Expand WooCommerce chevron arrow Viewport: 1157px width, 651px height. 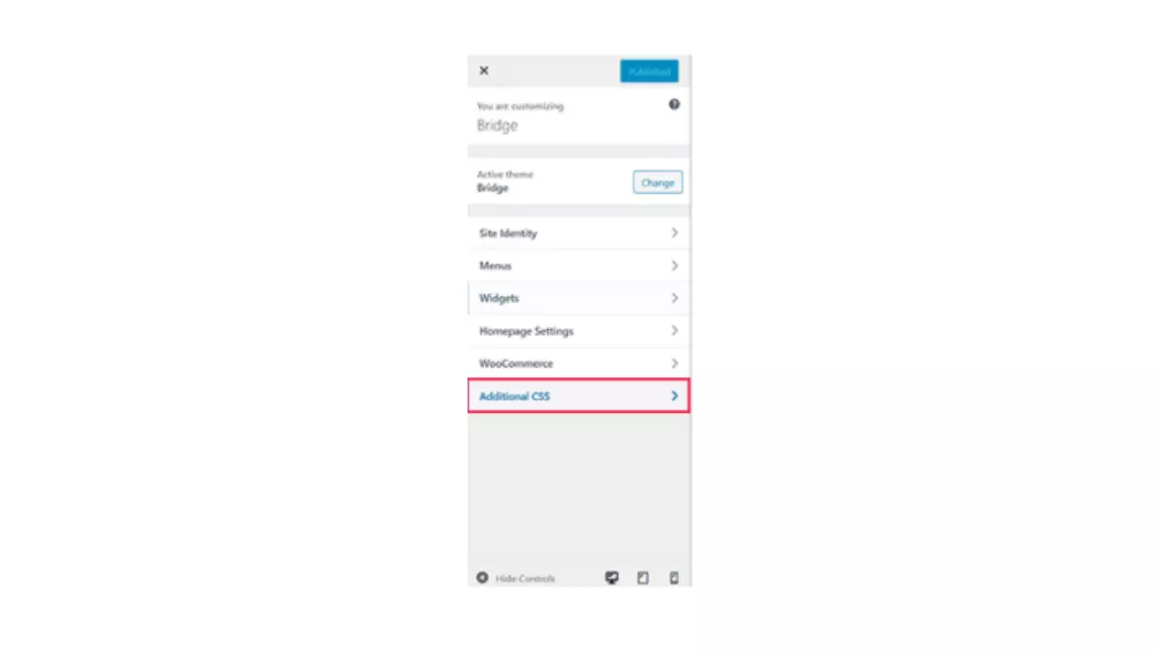(675, 364)
